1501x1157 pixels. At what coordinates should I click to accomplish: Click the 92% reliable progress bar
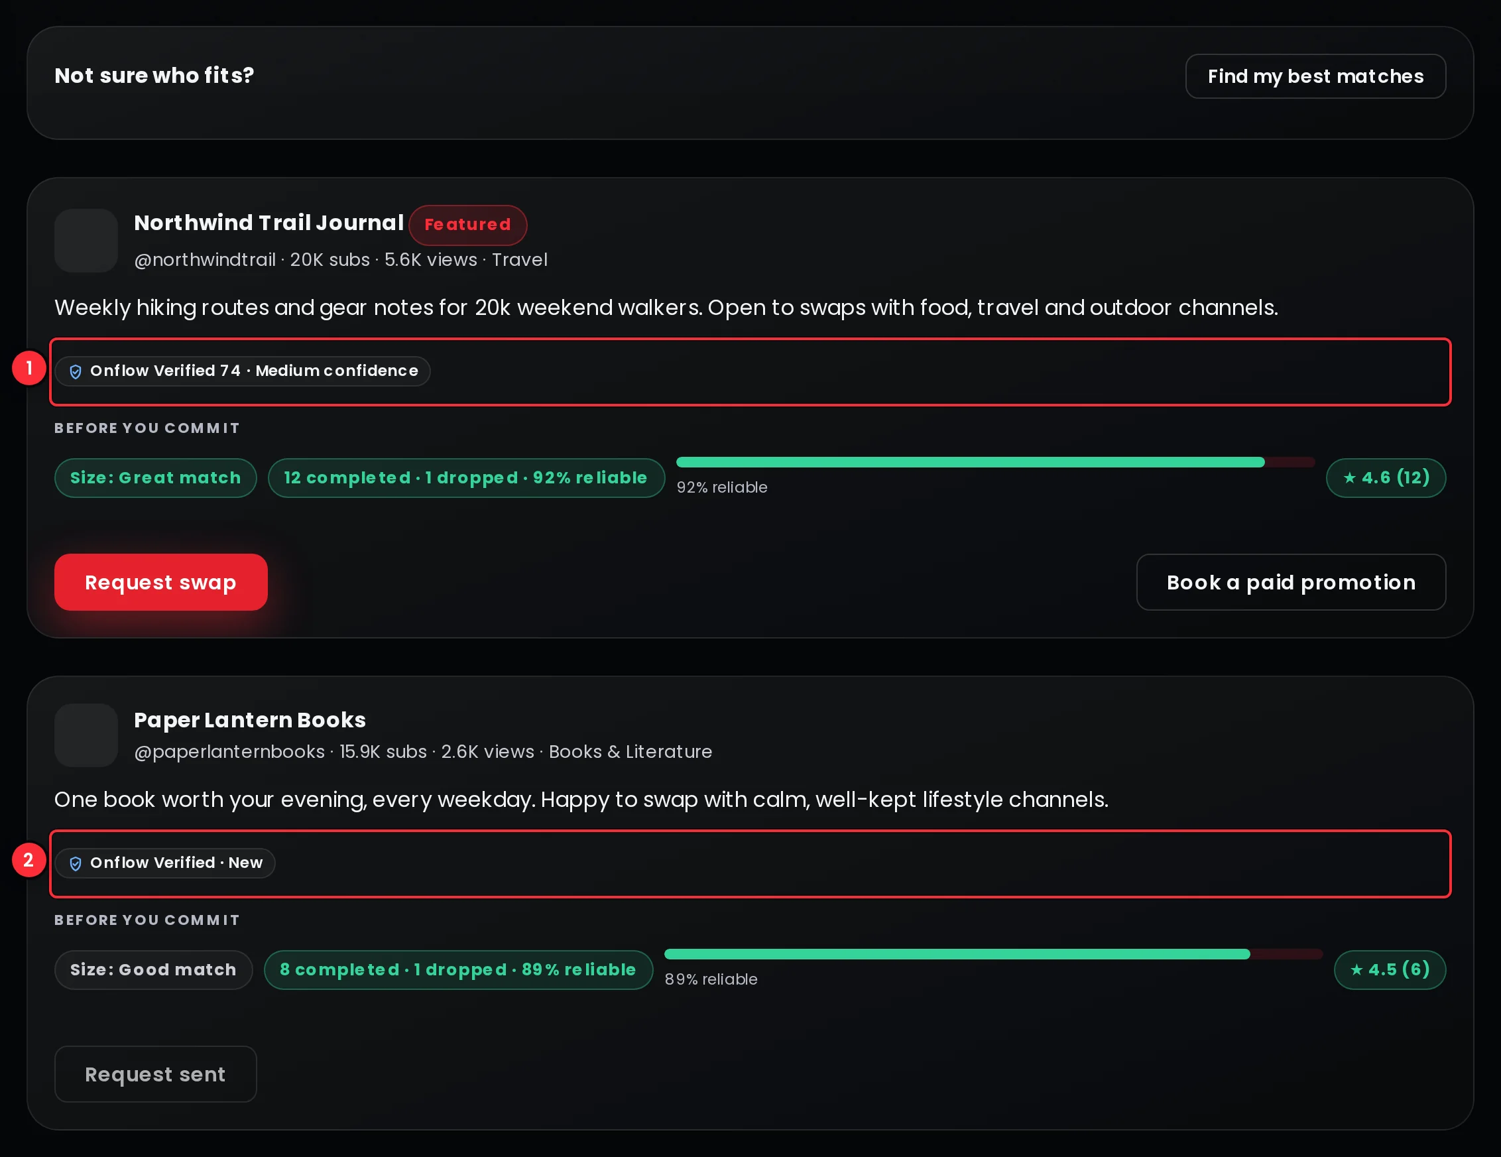click(995, 463)
